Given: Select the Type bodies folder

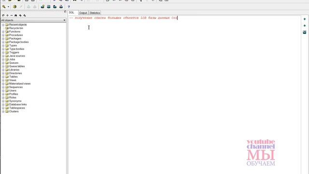Looking at the screenshot, I should point(16,49).
